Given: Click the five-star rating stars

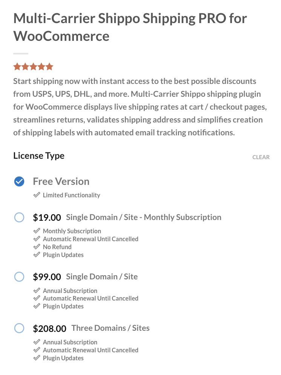Looking at the screenshot, I should [33, 67].
